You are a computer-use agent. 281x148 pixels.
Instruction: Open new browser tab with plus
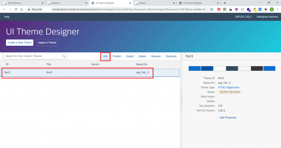(225, 3)
